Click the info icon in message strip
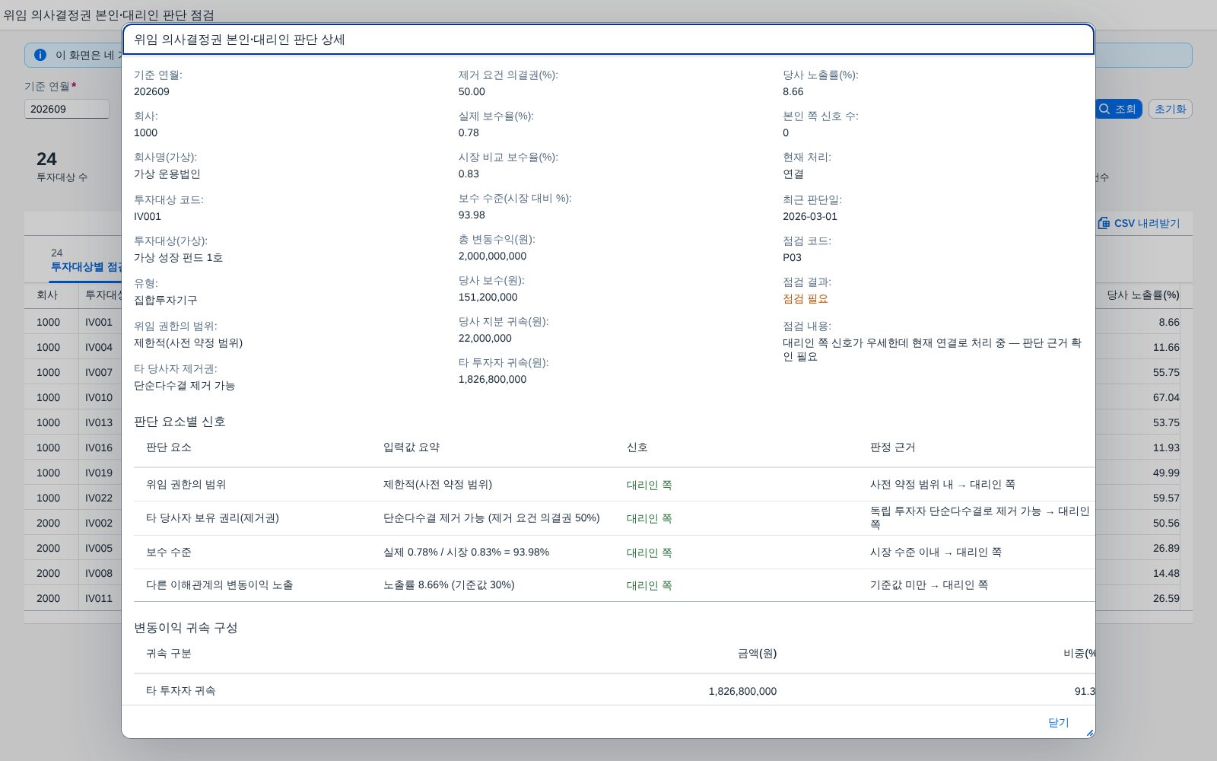Image resolution: width=1217 pixels, height=761 pixels. [40, 55]
